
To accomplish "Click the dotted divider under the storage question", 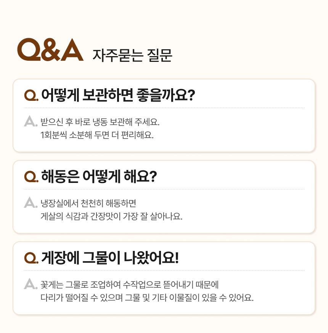I will point(164,108).
